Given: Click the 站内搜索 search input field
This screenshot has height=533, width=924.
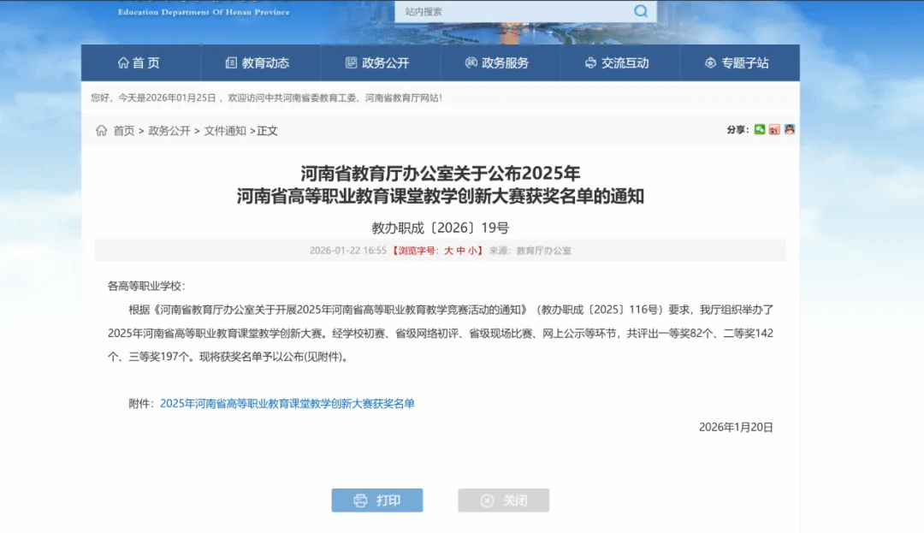Looking at the screenshot, I should [x=513, y=11].
